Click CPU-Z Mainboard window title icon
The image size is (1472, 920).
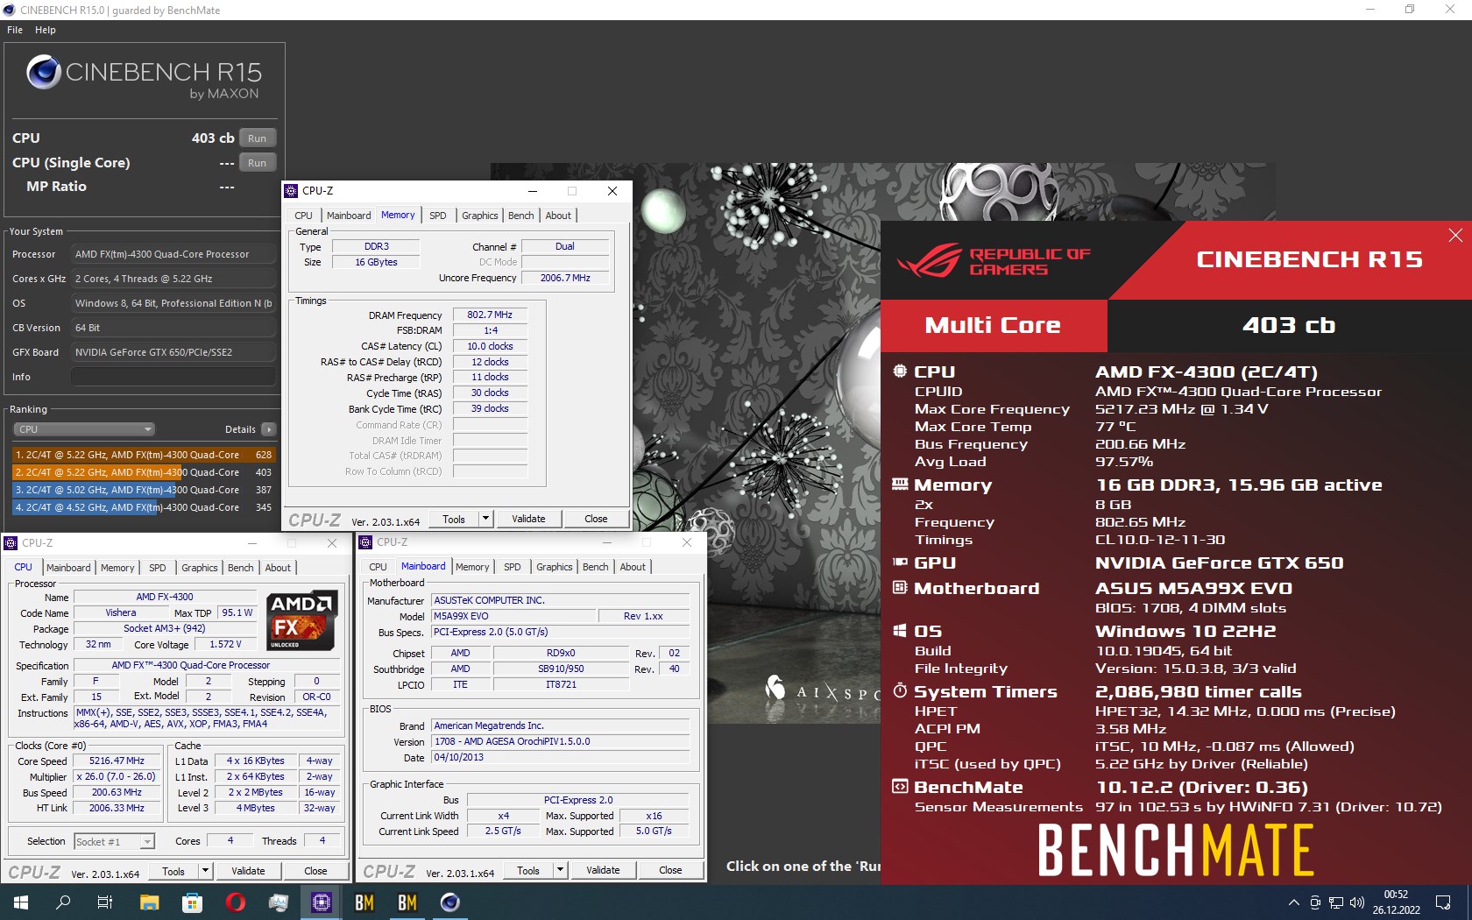click(x=366, y=542)
